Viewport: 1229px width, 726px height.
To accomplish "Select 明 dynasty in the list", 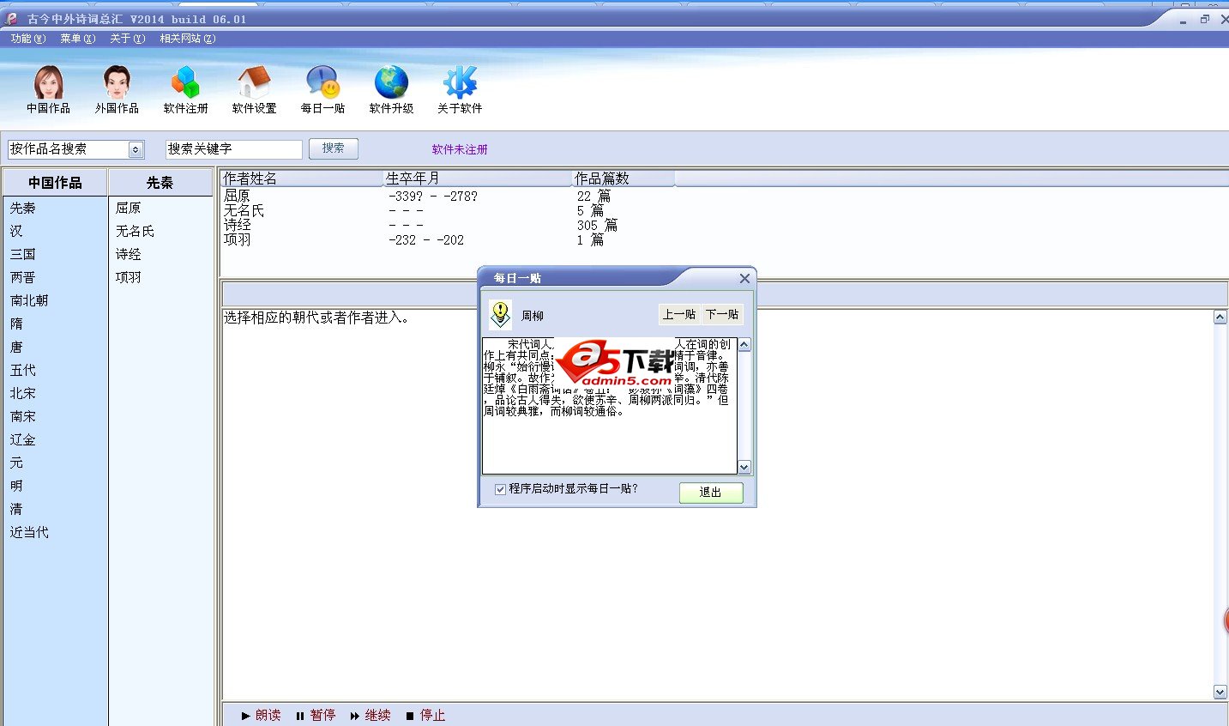I will [x=16, y=486].
